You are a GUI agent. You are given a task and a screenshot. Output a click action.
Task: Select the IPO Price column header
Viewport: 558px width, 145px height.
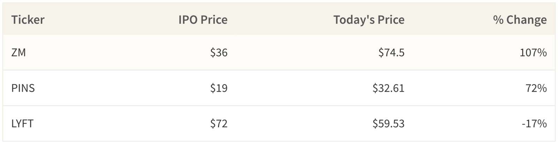[x=203, y=20]
